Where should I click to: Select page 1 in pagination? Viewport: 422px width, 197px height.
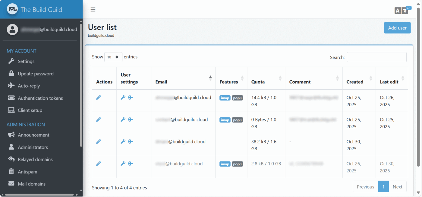(x=383, y=187)
